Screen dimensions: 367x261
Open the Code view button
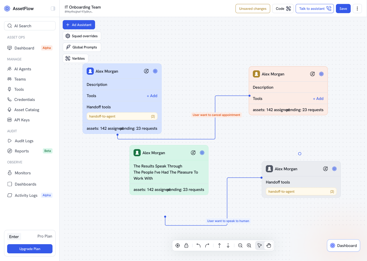pos(283,9)
